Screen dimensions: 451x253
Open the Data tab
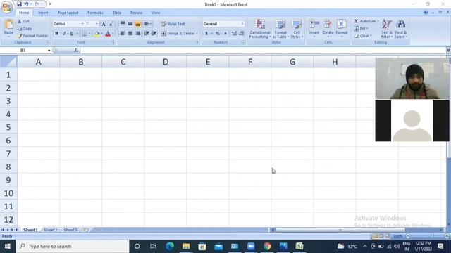117,13
